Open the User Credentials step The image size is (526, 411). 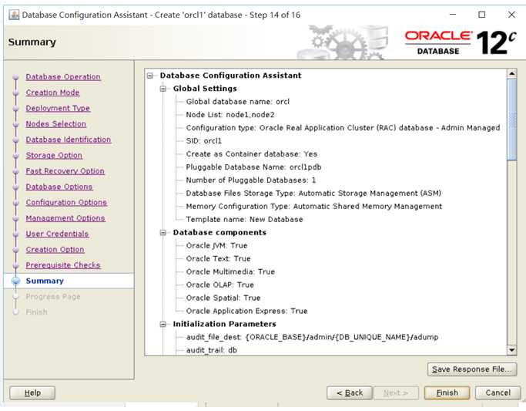pos(57,234)
